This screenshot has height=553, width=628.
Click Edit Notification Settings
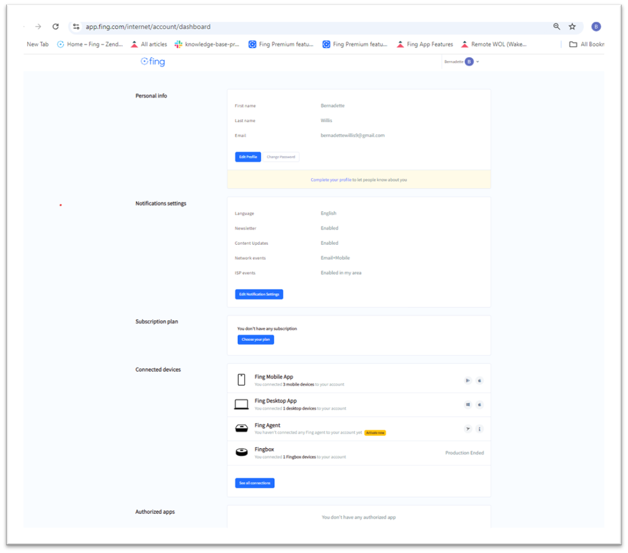pos(259,294)
